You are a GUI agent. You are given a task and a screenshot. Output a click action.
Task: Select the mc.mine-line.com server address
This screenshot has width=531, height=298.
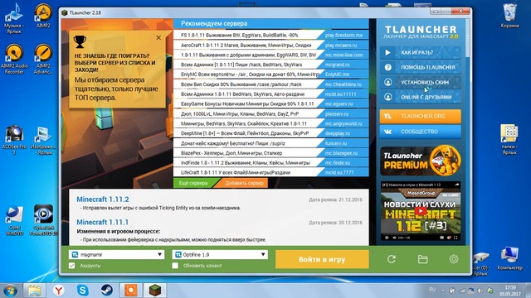pyautogui.click(x=343, y=55)
